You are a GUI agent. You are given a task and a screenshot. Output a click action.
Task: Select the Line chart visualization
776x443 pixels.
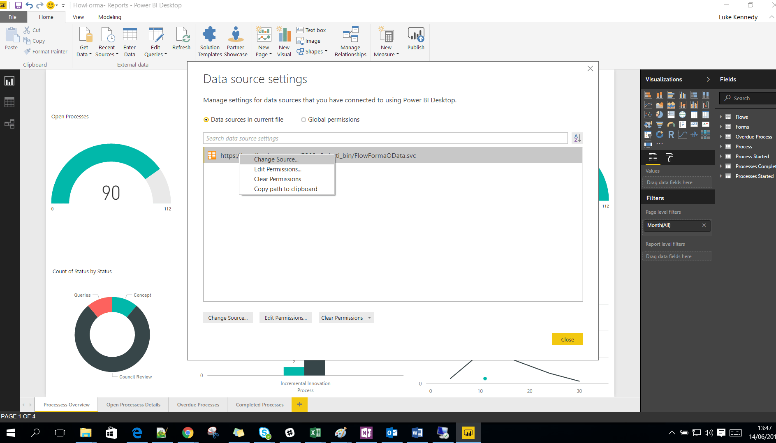pos(648,105)
